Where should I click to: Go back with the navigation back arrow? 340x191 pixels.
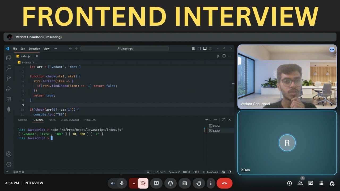tap(70, 49)
